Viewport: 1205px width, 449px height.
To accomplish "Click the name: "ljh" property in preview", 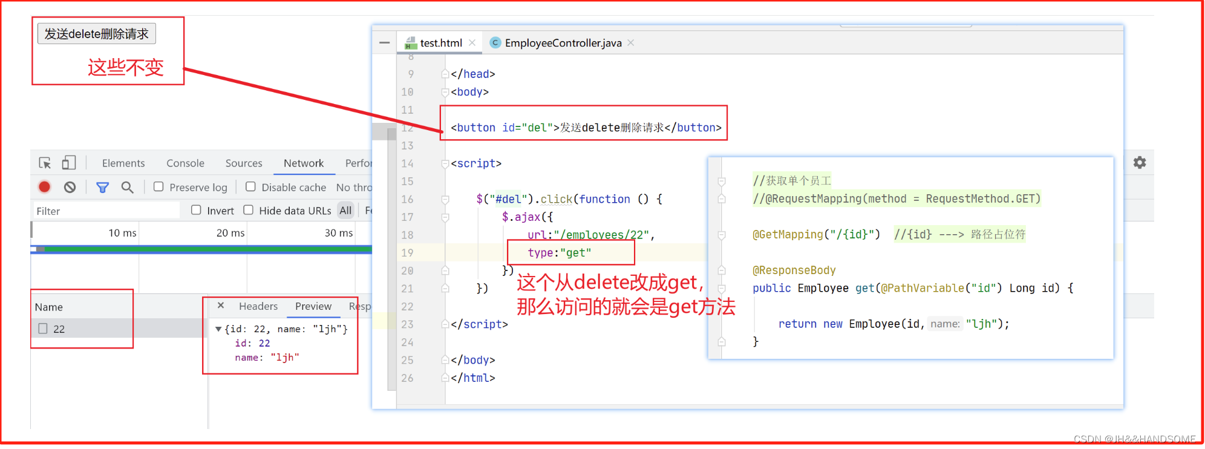I will click(x=267, y=358).
